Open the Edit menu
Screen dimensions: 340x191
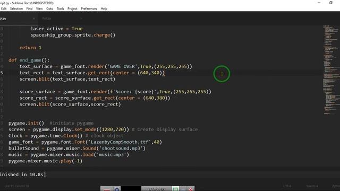tap(4, 8)
